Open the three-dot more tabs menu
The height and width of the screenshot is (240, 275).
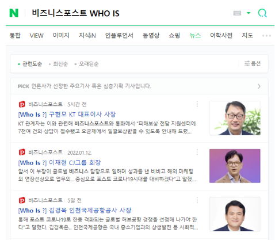[266, 36]
